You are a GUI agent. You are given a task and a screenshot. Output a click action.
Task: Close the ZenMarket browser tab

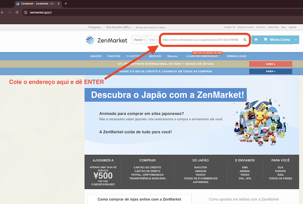pyautogui.click(x=58, y=4)
